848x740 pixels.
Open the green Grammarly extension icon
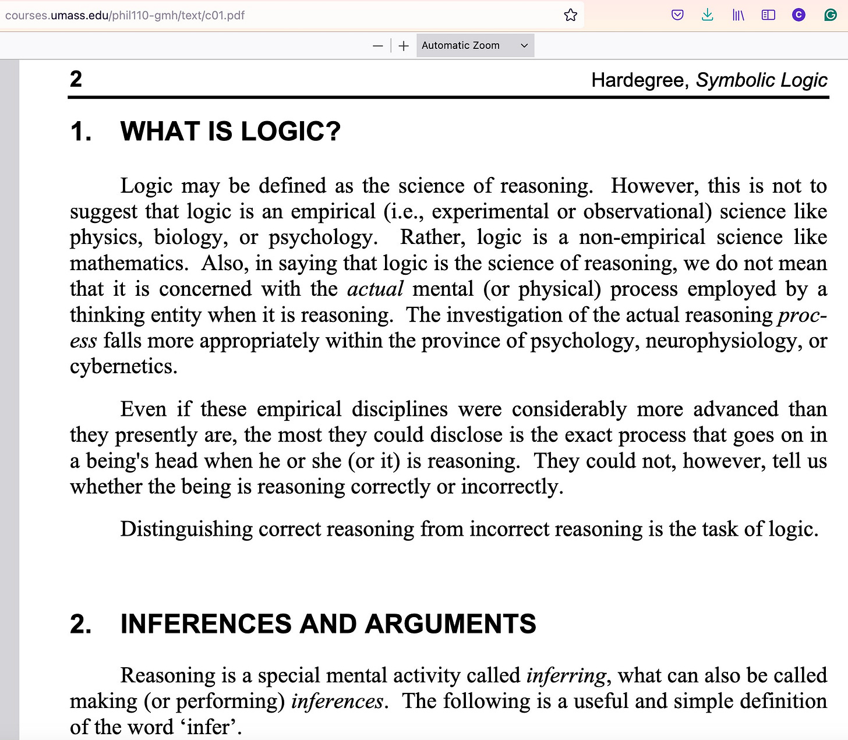pos(831,15)
